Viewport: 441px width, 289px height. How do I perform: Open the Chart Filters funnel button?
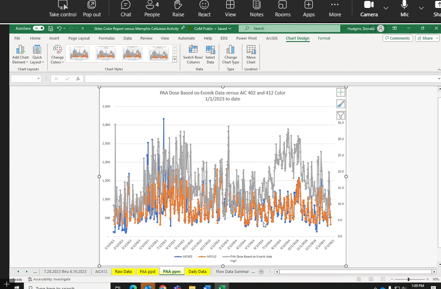tap(341, 115)
